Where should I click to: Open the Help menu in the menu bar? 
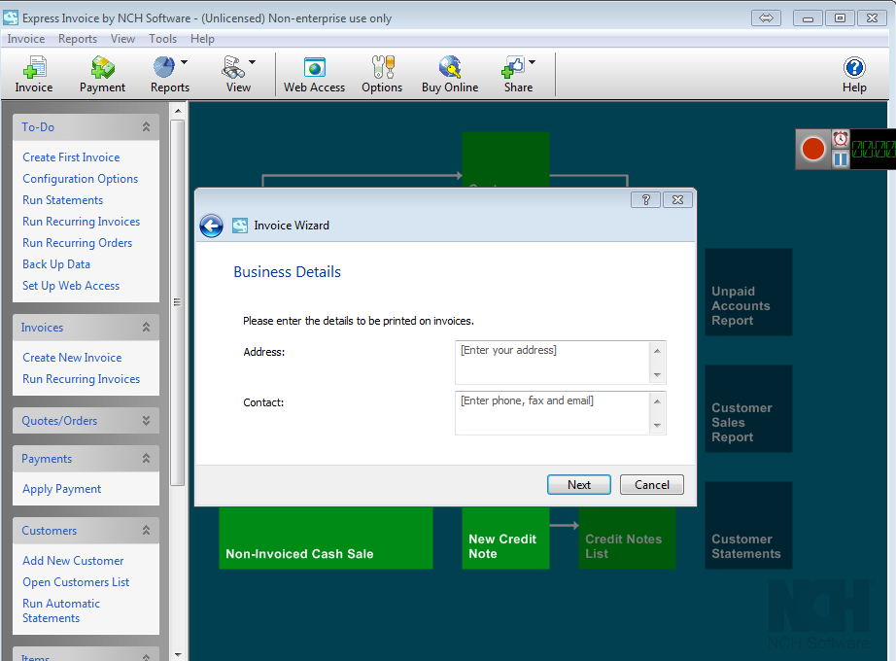(202, 39)
